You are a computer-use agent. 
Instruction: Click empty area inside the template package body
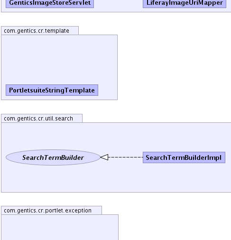point(59,59)
